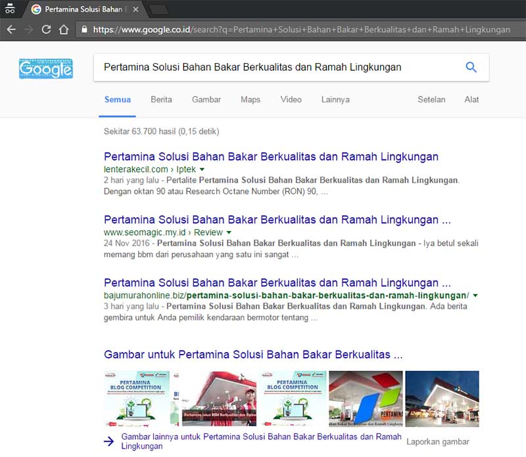The height and width of the screenshot is (457, 526).
Task: Open the seomagic.my.id result title link
Action: tap(277, 219)
